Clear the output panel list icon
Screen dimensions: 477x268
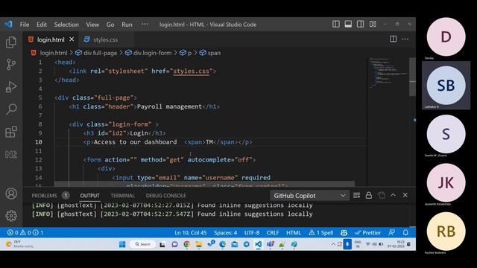(x=356, y=195)
